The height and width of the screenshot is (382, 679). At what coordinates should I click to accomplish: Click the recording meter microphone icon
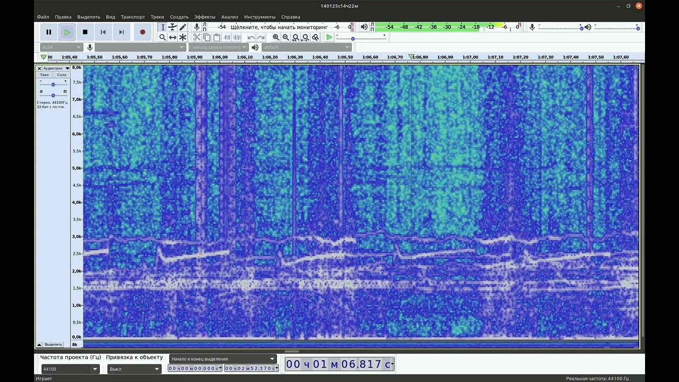[x=197, y=27]
